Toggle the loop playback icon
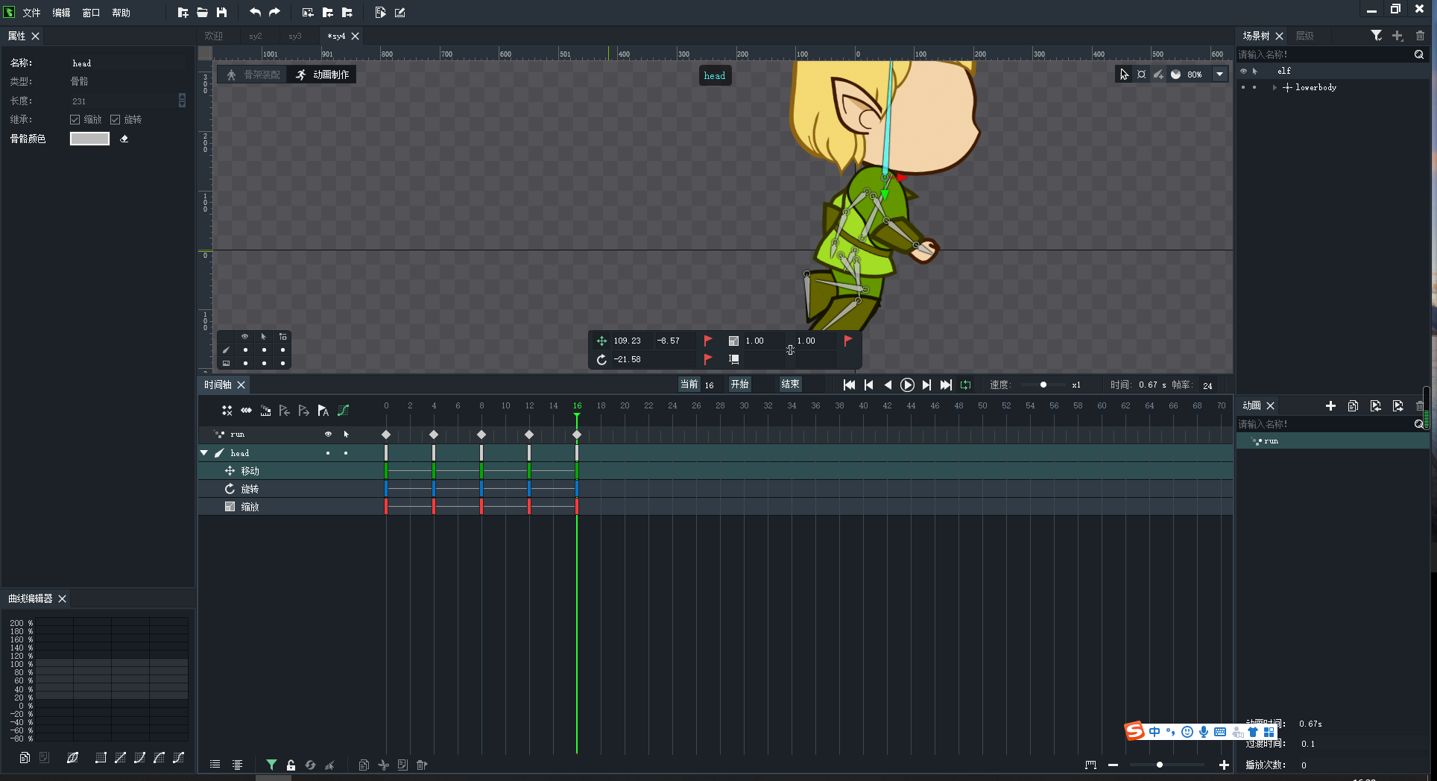 click(965, 385)
